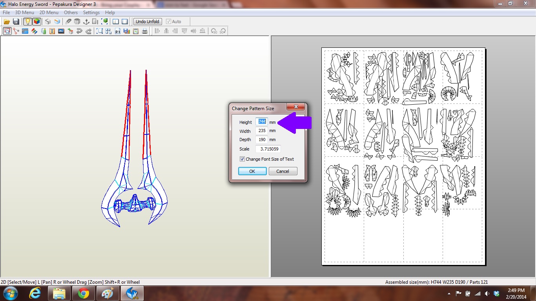Select the orange T text input tool
The image size is (536, 301).
click(x=52, y=31)
